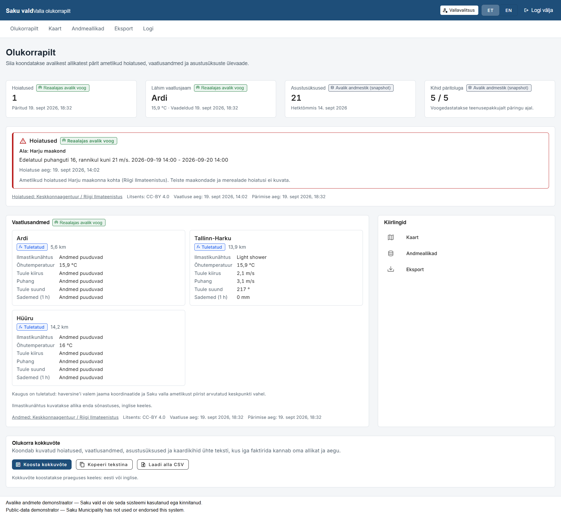This screenshot has width=561, height=516.
Task: Open the Kaart navigation tab
Action: [55, 29]
